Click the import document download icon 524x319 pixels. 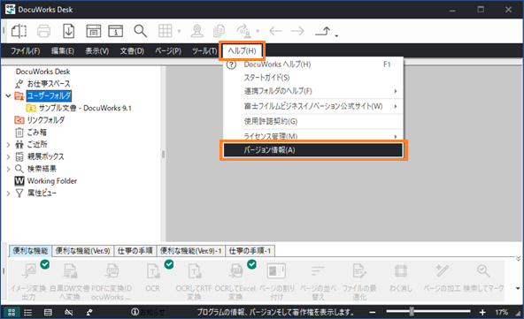point(69,31)
